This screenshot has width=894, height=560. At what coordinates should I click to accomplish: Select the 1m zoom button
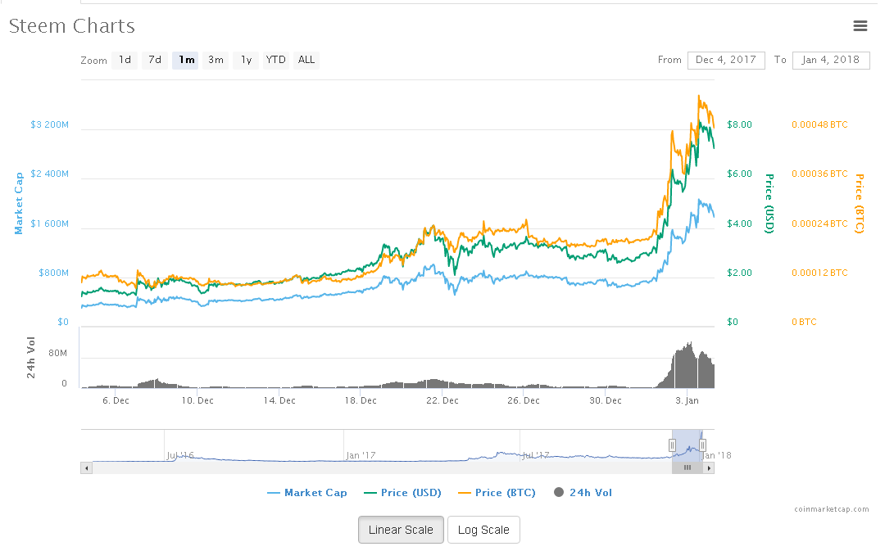pyautogui.click(x=186, y=60)
